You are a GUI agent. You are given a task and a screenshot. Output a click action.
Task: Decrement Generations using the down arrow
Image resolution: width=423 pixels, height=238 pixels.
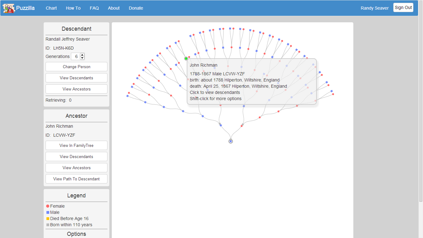tap(82, 58)
